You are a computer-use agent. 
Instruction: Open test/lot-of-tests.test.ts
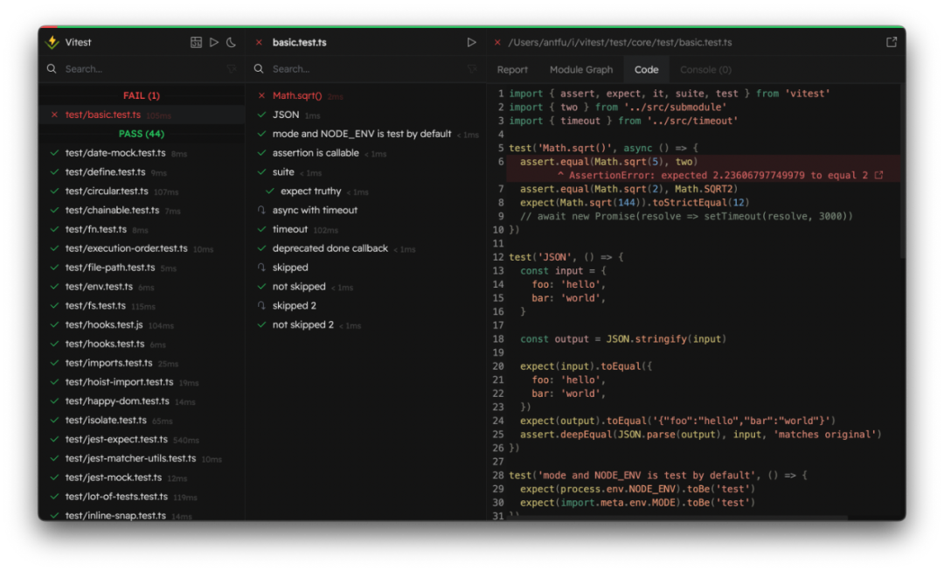(x=142, y=497)
